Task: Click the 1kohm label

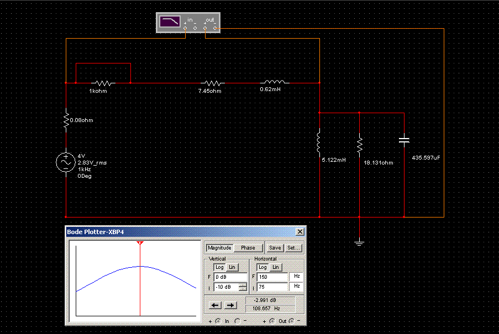Action: coord(98,91)
